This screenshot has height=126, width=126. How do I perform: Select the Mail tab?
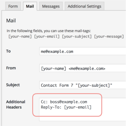pyautogui.click(x=30, y=6)
